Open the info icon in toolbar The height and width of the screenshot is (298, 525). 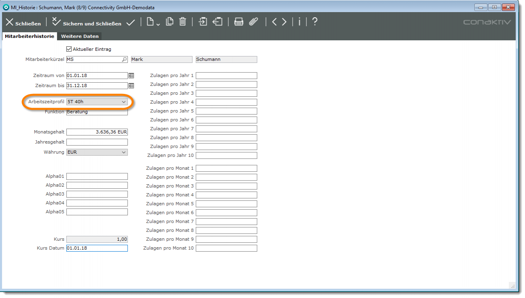[299, 22]
